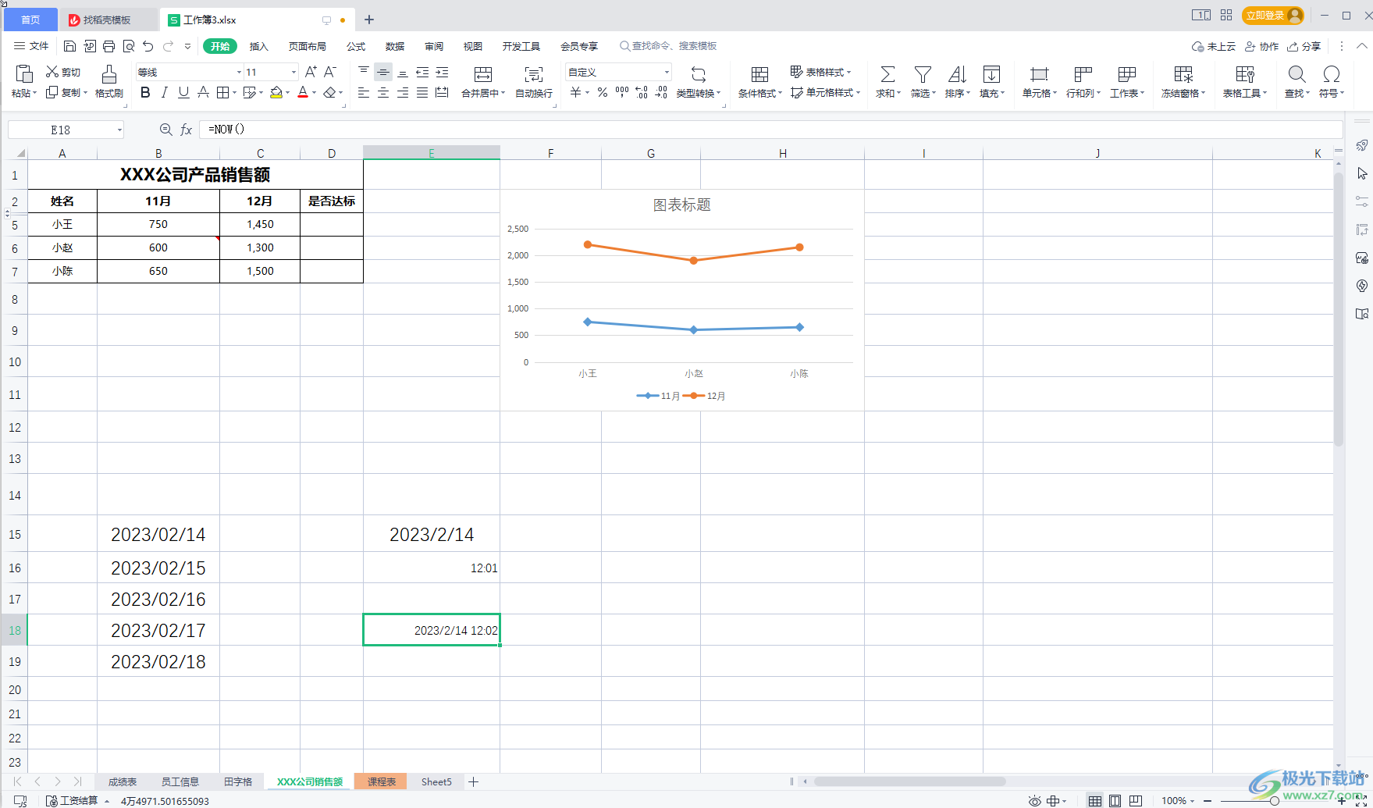Click the Table tools (表格工具) icon

(1245, 75)
